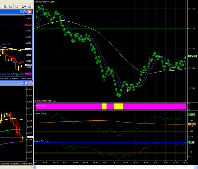Click the -200 level on Power Cycle axis
Screen dimensions: 198x169
point(191,131)
